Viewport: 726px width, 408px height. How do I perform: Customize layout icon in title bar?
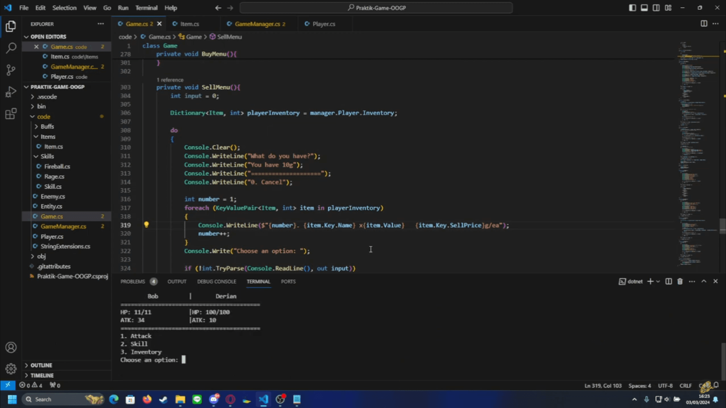click(x=668, y=8)
